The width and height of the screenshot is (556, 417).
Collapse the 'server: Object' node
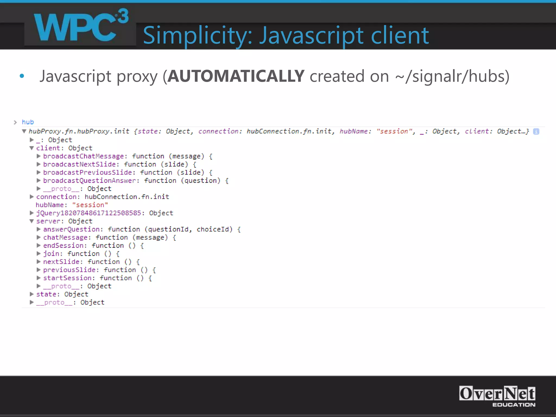click(x=31, y=221)
